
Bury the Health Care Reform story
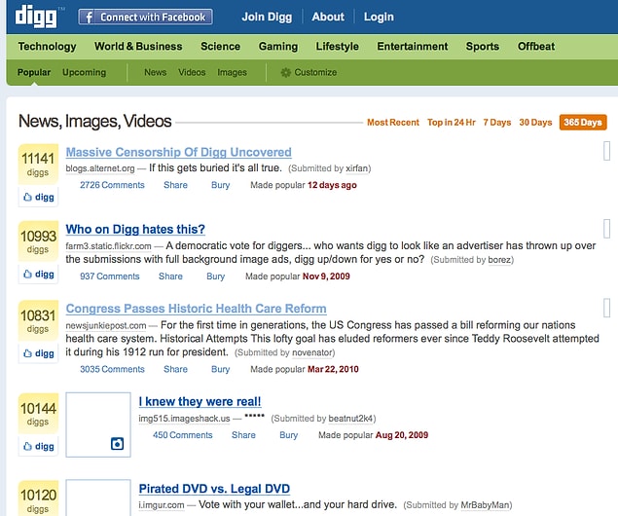(x=220, y=370)
